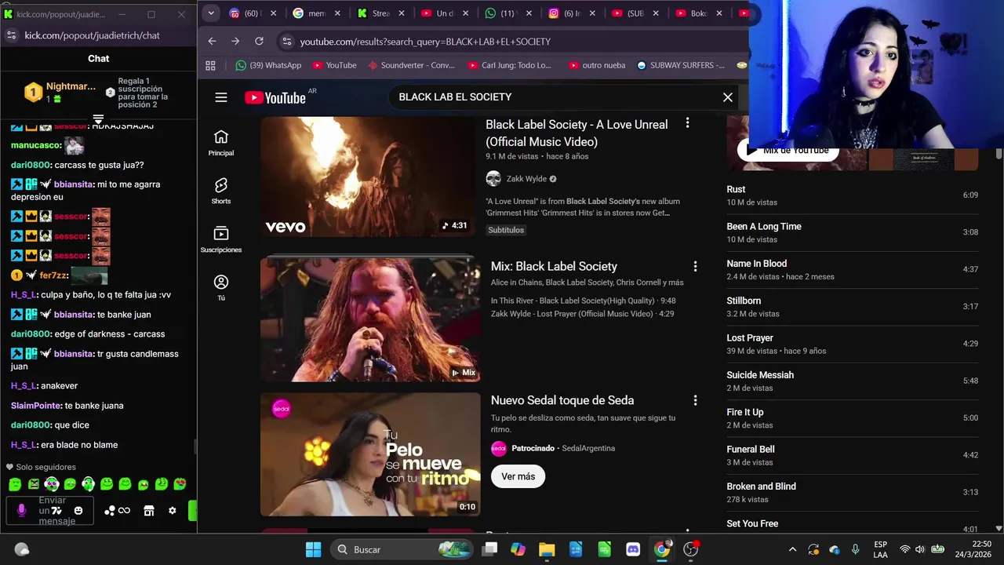
Task: Click the taskbar Buscar search box
Action: [x=401, y=549]
